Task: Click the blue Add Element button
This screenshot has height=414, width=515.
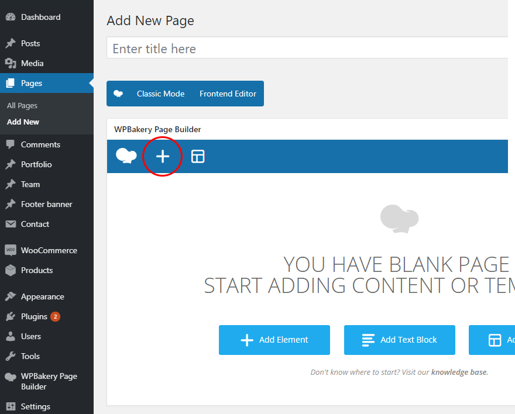Action: (274, 340)
